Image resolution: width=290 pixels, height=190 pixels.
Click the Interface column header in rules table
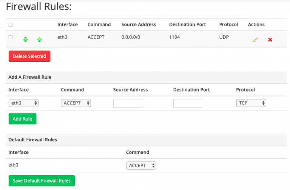(x=68, y=25)
